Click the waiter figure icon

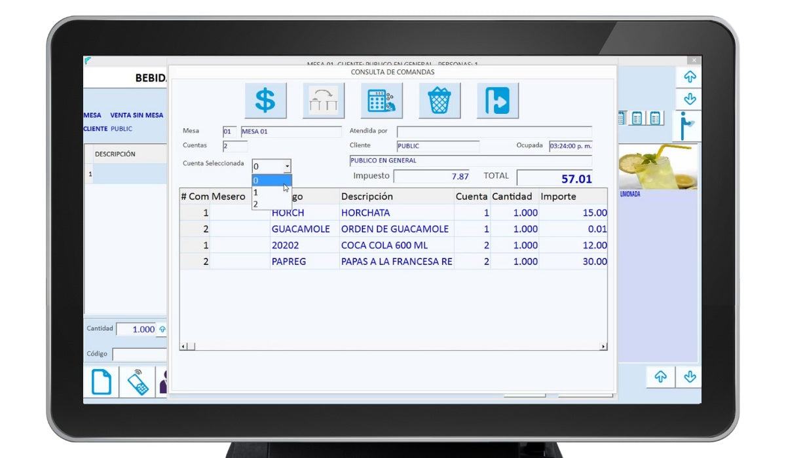[687, 126]
